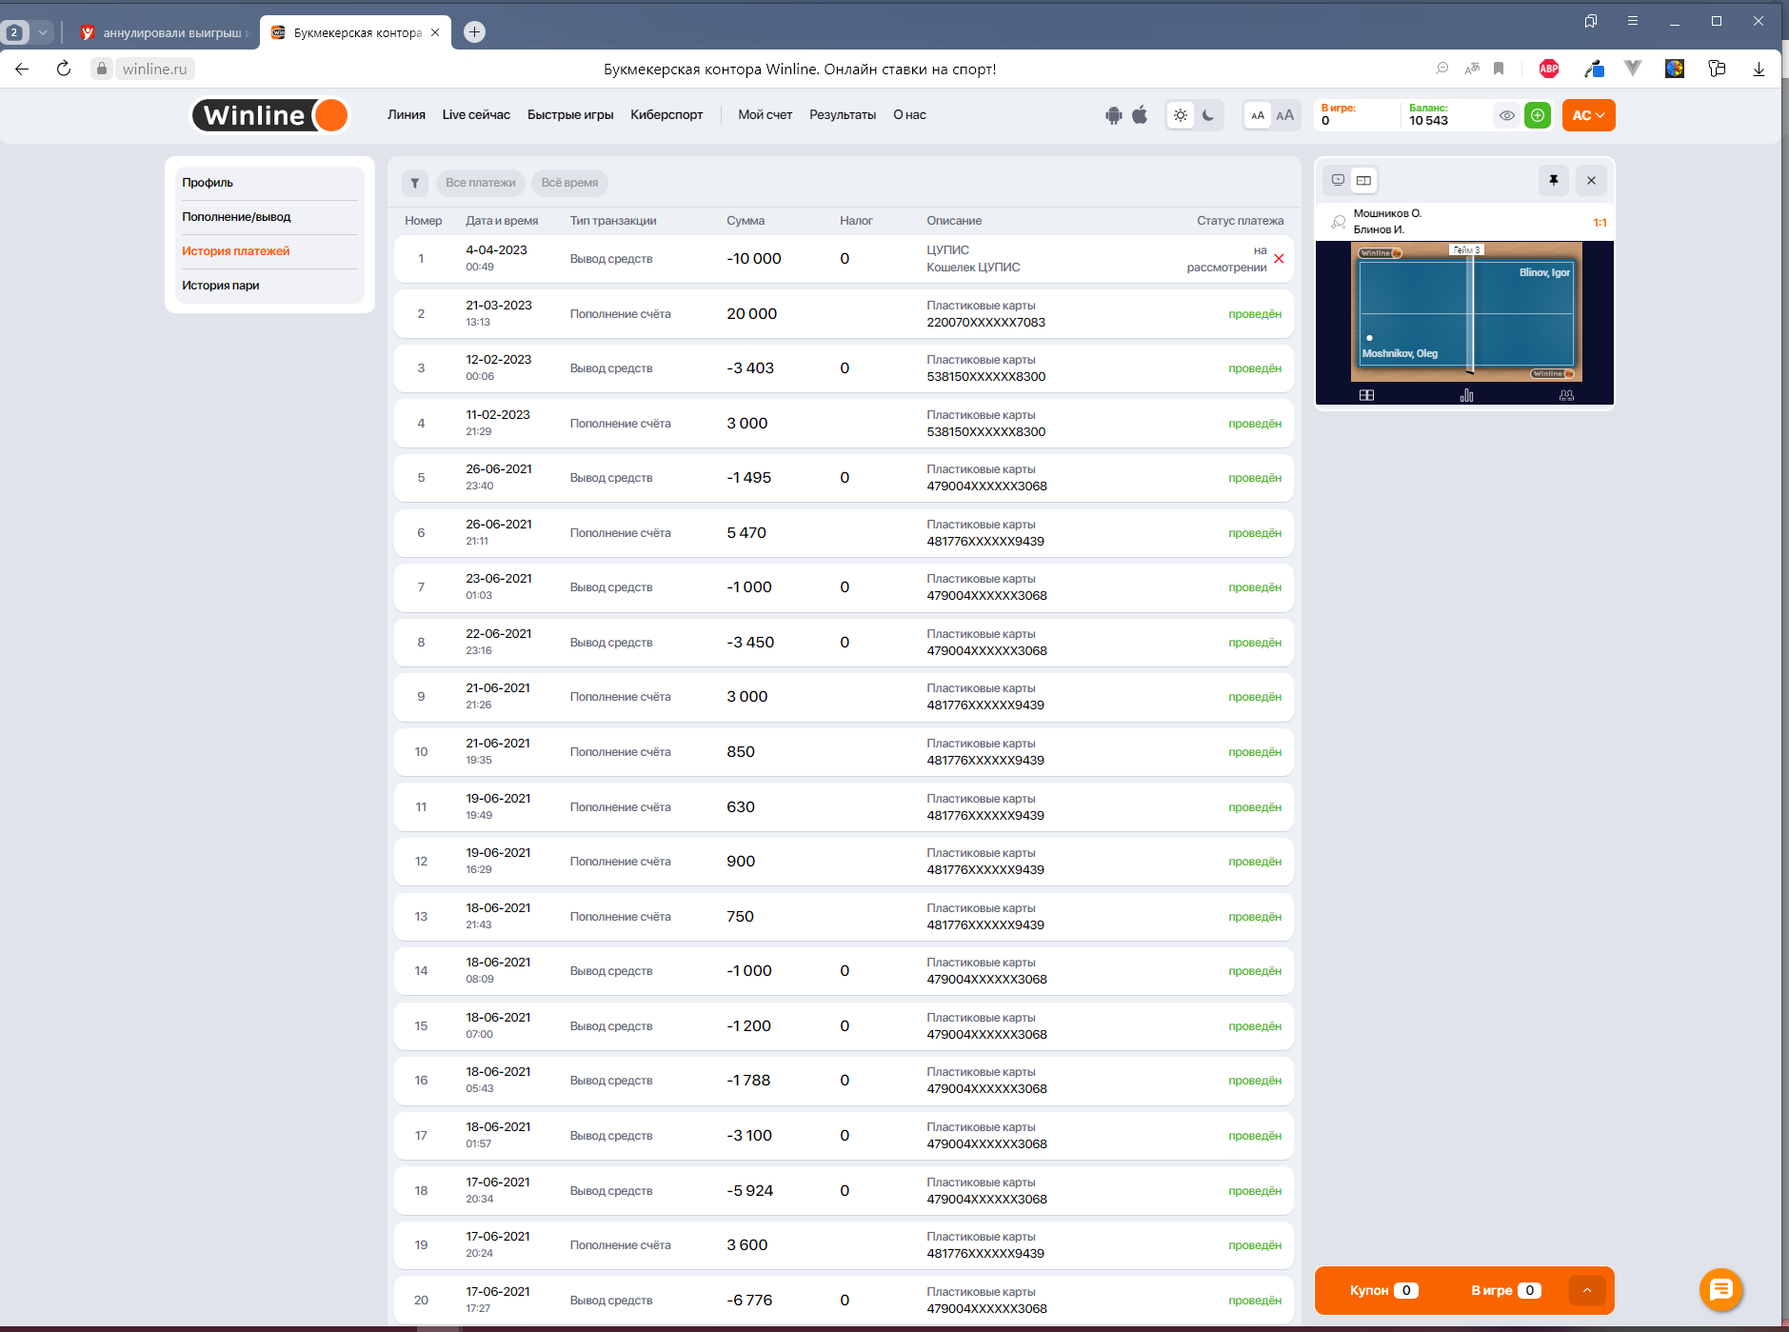Show match statistics bar chart icon

1466,395
